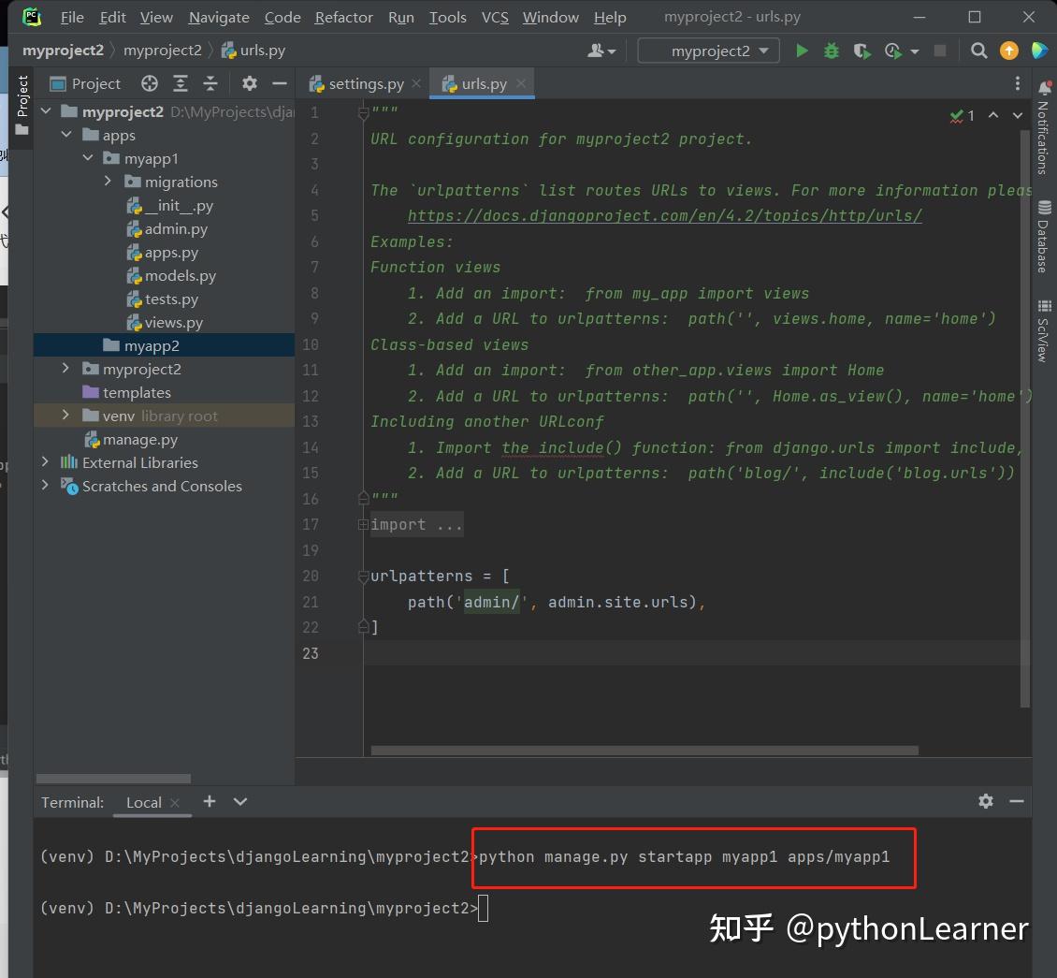Open the Refactor menu

(x=343, y=18)
